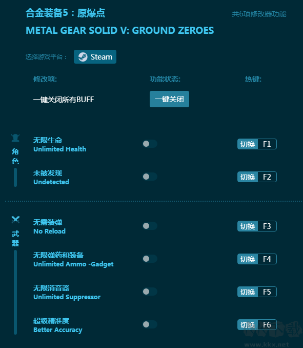Toggle Unlimited Ammo -Gadget switch
Viewport: 303px width, 348px height.
pyautogui.click(x=150, y=259)
